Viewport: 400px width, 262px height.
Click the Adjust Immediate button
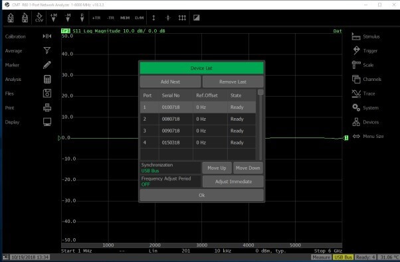pos(233,182)
